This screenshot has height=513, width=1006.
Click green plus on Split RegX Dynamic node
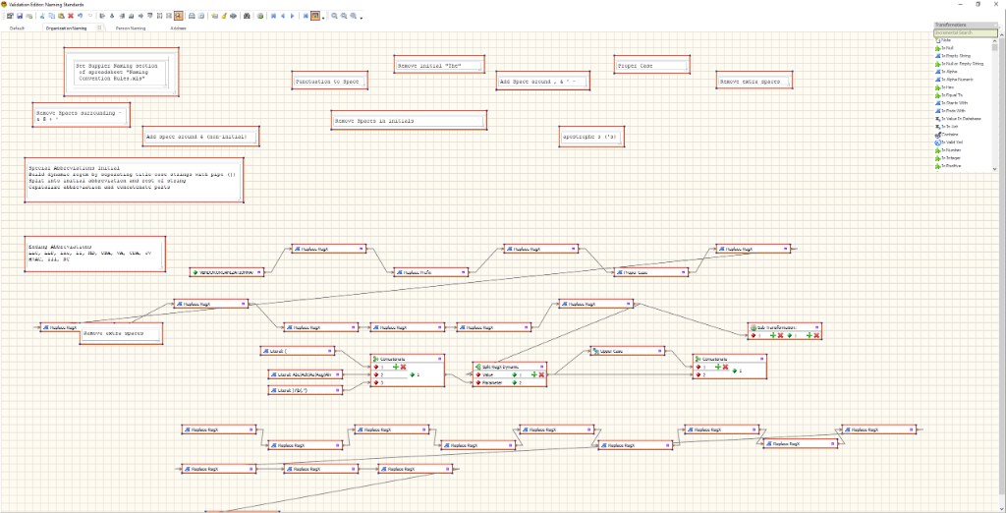tap(534, 374)
